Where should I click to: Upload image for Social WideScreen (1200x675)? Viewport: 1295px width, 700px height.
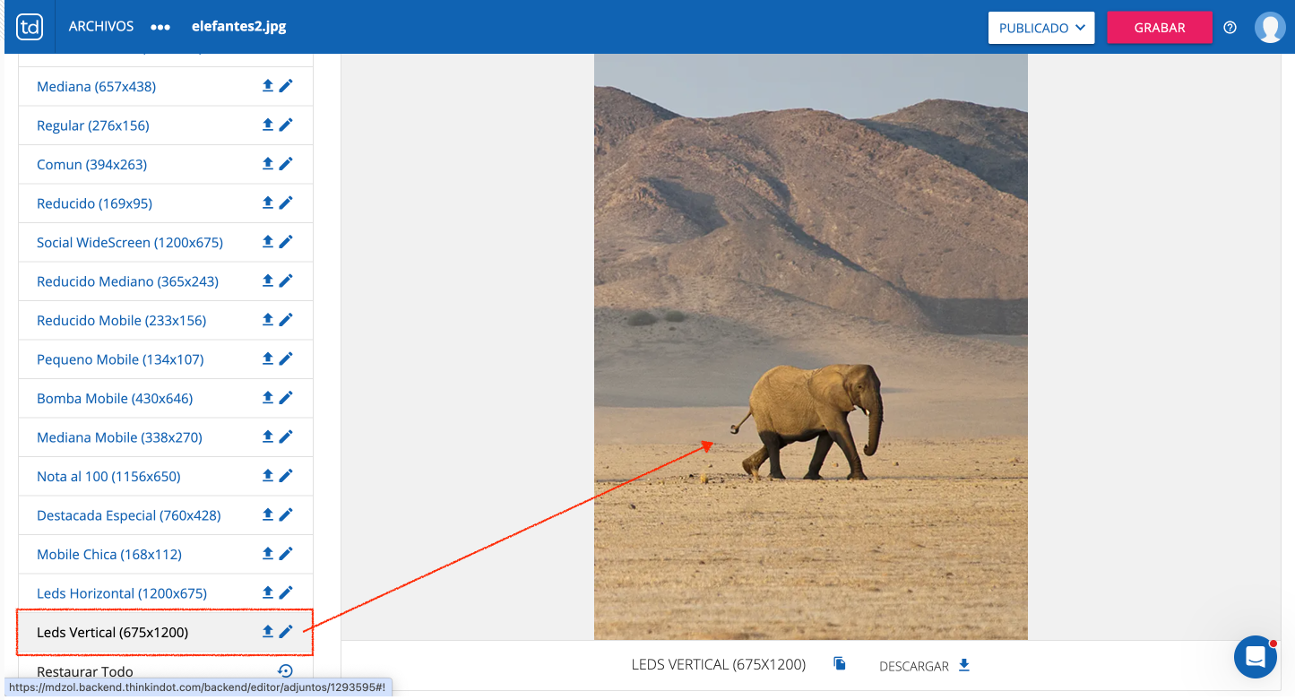click(x=267, y=242)
